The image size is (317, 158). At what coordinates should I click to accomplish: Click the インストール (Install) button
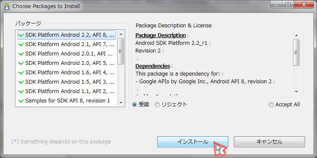coord(193,142)
